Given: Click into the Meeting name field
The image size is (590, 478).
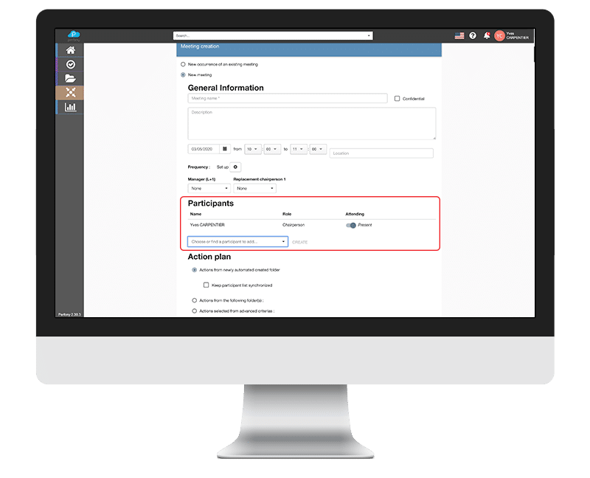Looking at the screenshot, I should click(x=287, y=98).
